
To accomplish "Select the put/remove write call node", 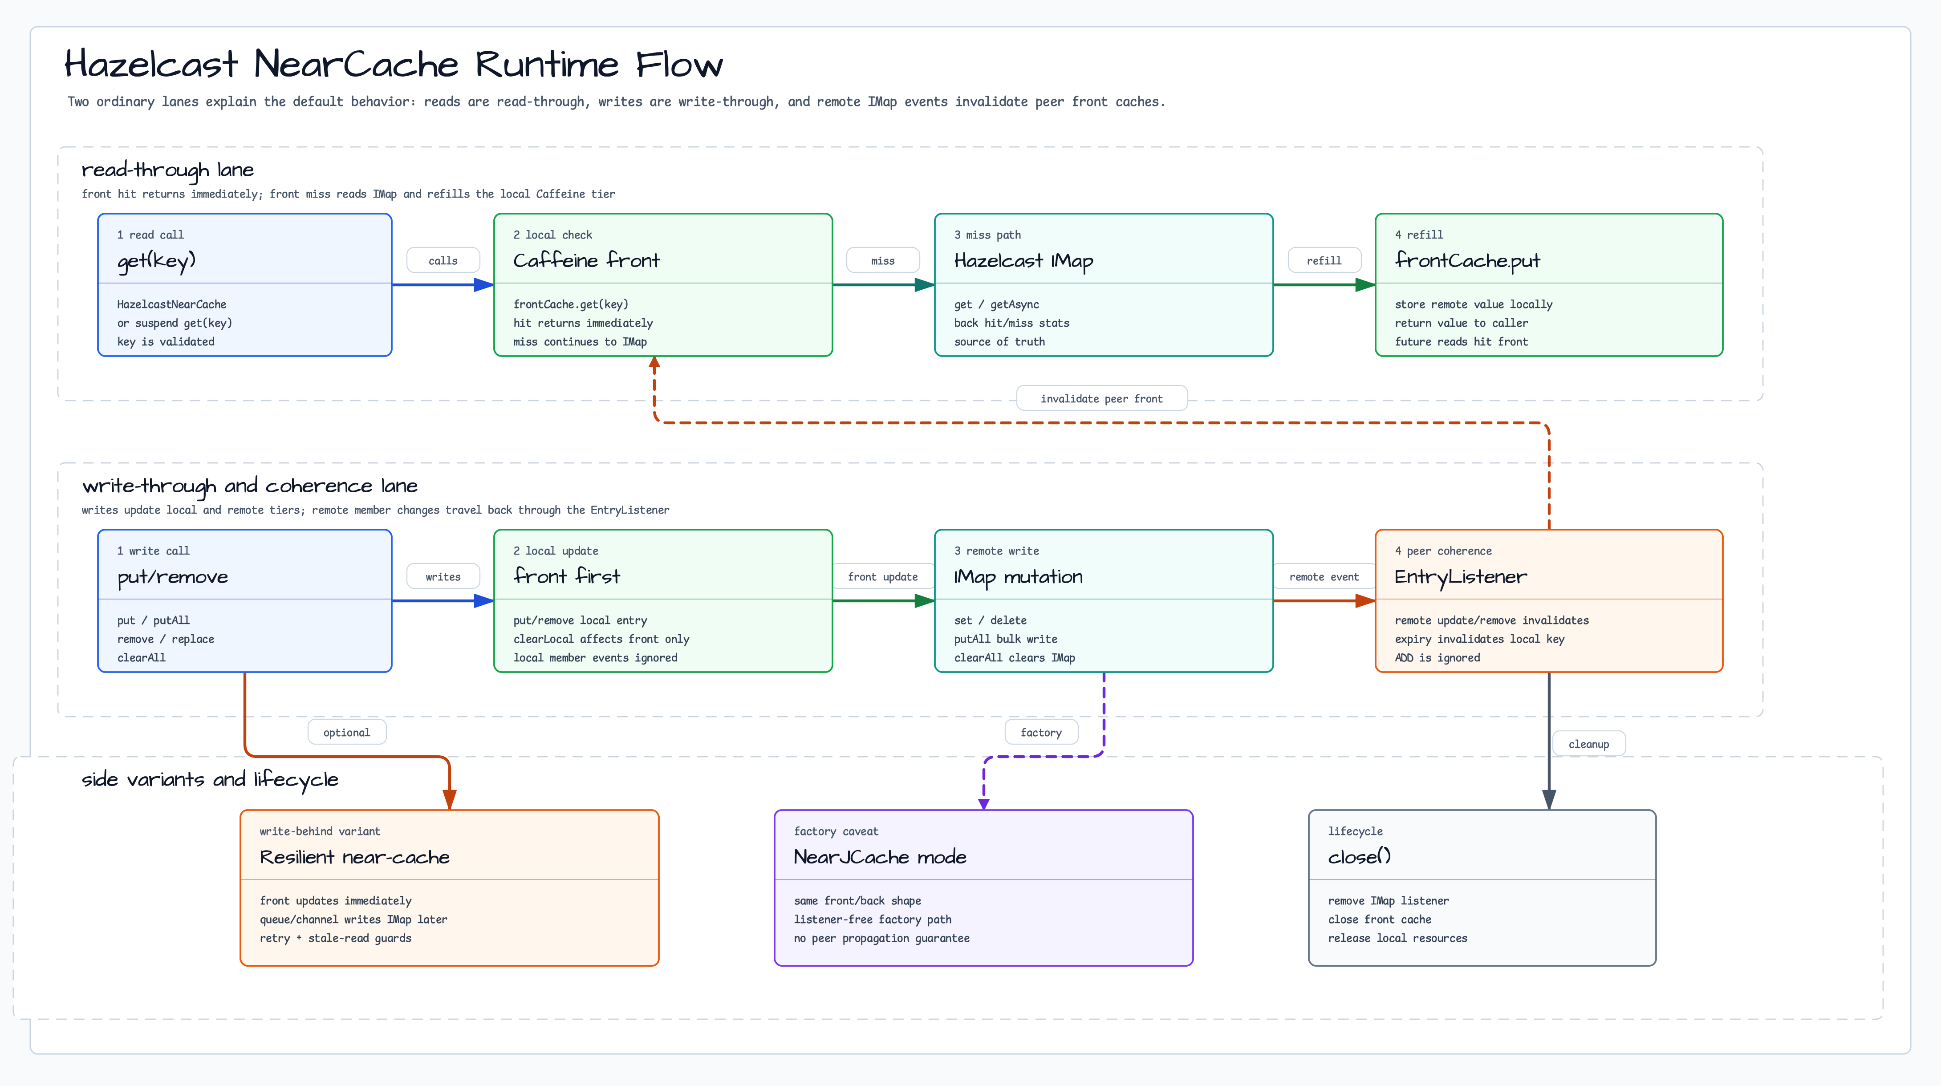I will pos(245,601).
